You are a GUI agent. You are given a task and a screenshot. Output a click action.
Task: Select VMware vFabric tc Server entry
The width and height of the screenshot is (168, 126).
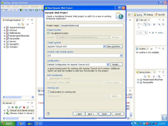22,113
